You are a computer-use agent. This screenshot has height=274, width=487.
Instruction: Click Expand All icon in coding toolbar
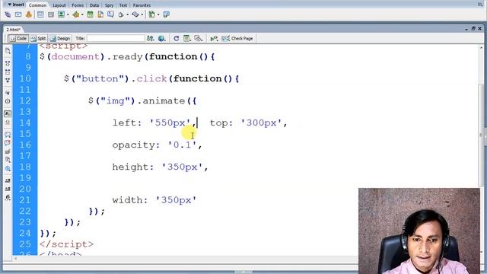pos(8,80)
